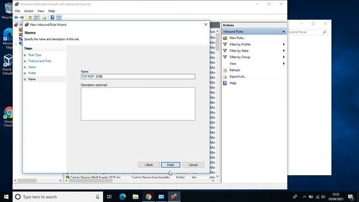Go to the Action step

point(33,67)
